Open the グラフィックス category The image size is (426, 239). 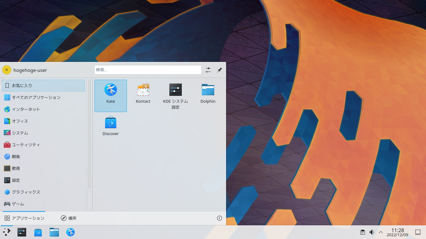pos(43,192)
